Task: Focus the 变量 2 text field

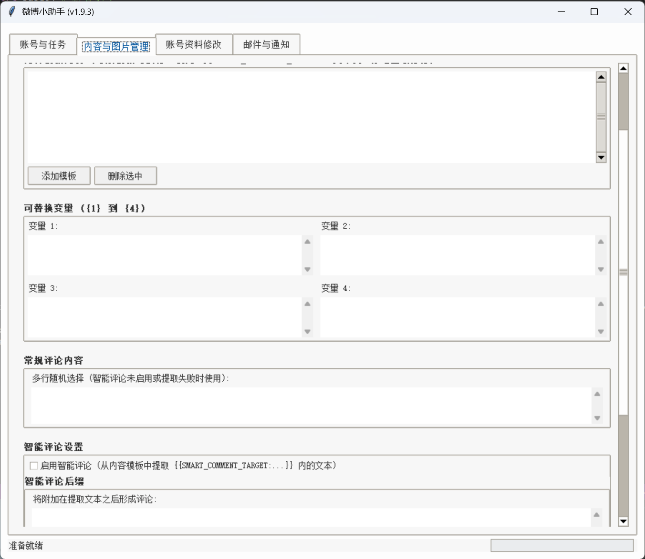Action: [458, 255]
